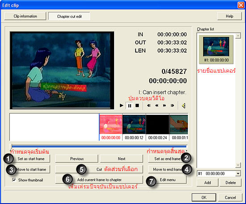Stop the clip preview playback
The height and width of the screenshot is (204, 246).
(137, 106)
